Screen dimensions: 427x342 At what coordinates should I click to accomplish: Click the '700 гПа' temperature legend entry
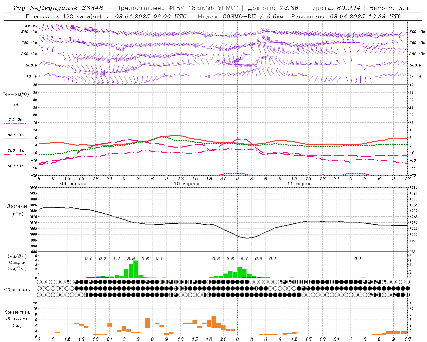pyautogui.click(x=16, y=151)
